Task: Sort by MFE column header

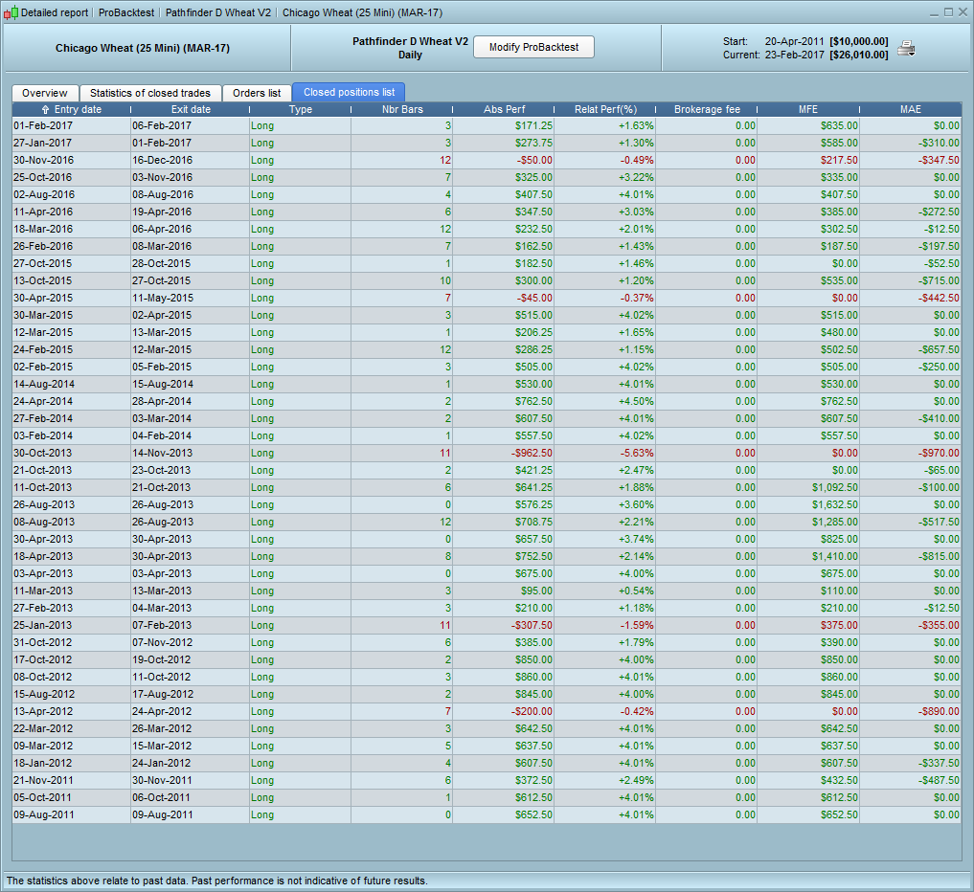Action: click(808, 109)
